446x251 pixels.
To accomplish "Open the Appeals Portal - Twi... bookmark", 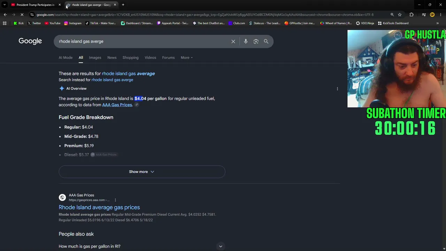I will coord(173,23).
